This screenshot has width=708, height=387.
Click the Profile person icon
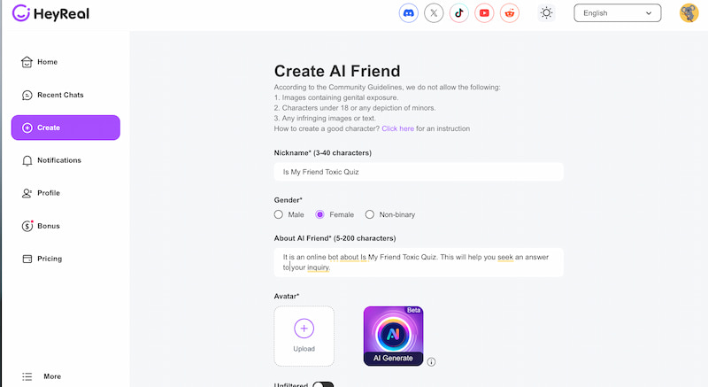pyautogui.click(x=27, y=193)
